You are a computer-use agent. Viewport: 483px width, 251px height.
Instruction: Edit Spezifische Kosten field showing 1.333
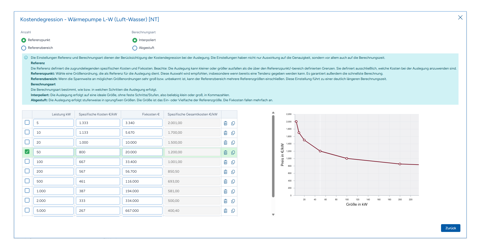coord(98,123)
